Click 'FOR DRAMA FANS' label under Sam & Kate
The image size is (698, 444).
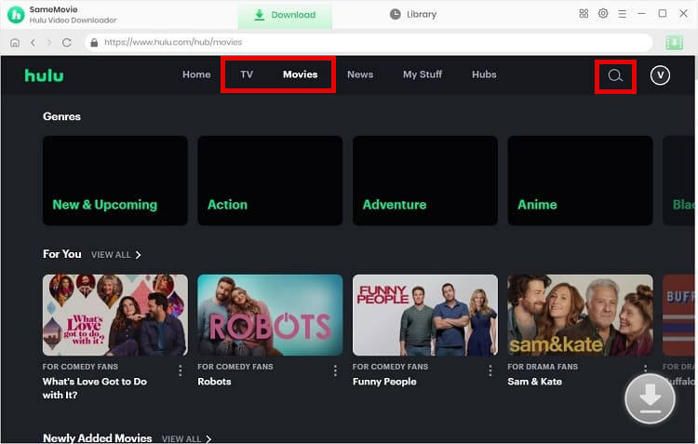[543, 367]
